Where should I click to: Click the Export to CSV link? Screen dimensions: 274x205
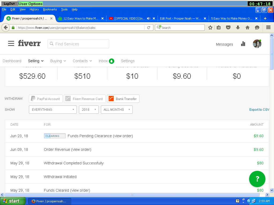point(259,110)
